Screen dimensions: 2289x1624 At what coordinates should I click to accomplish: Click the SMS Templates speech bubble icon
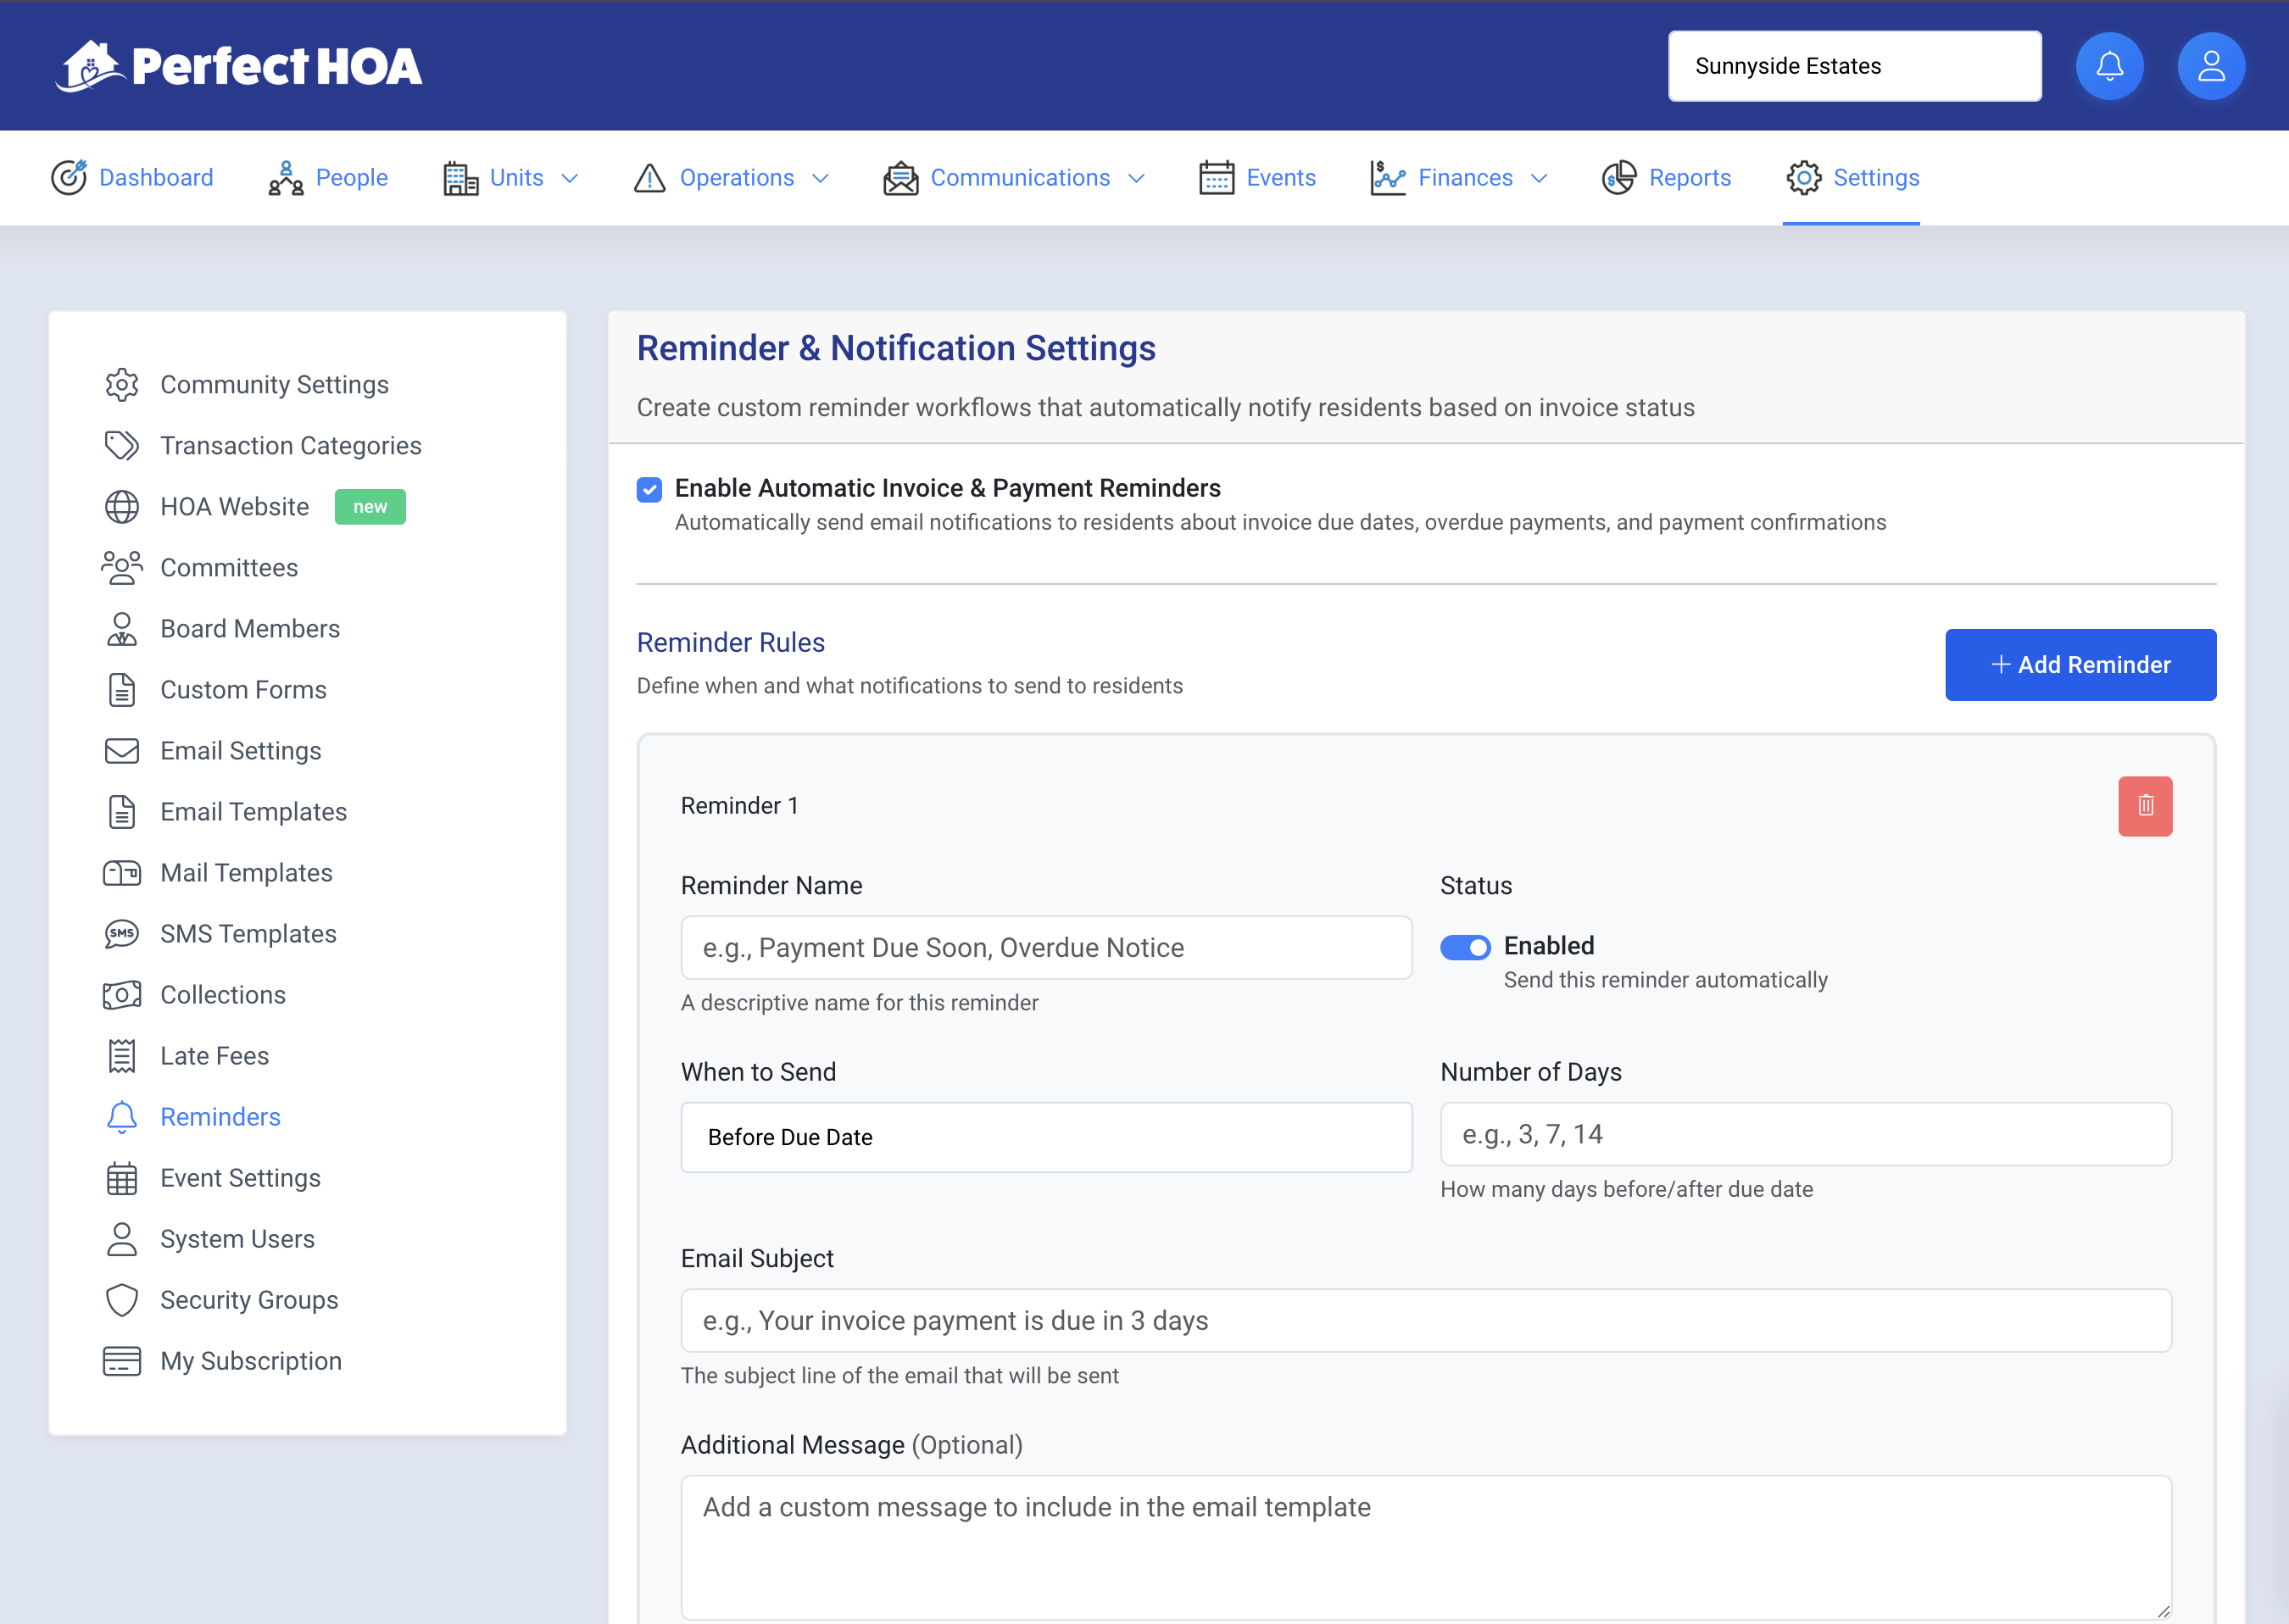(122, 934)
